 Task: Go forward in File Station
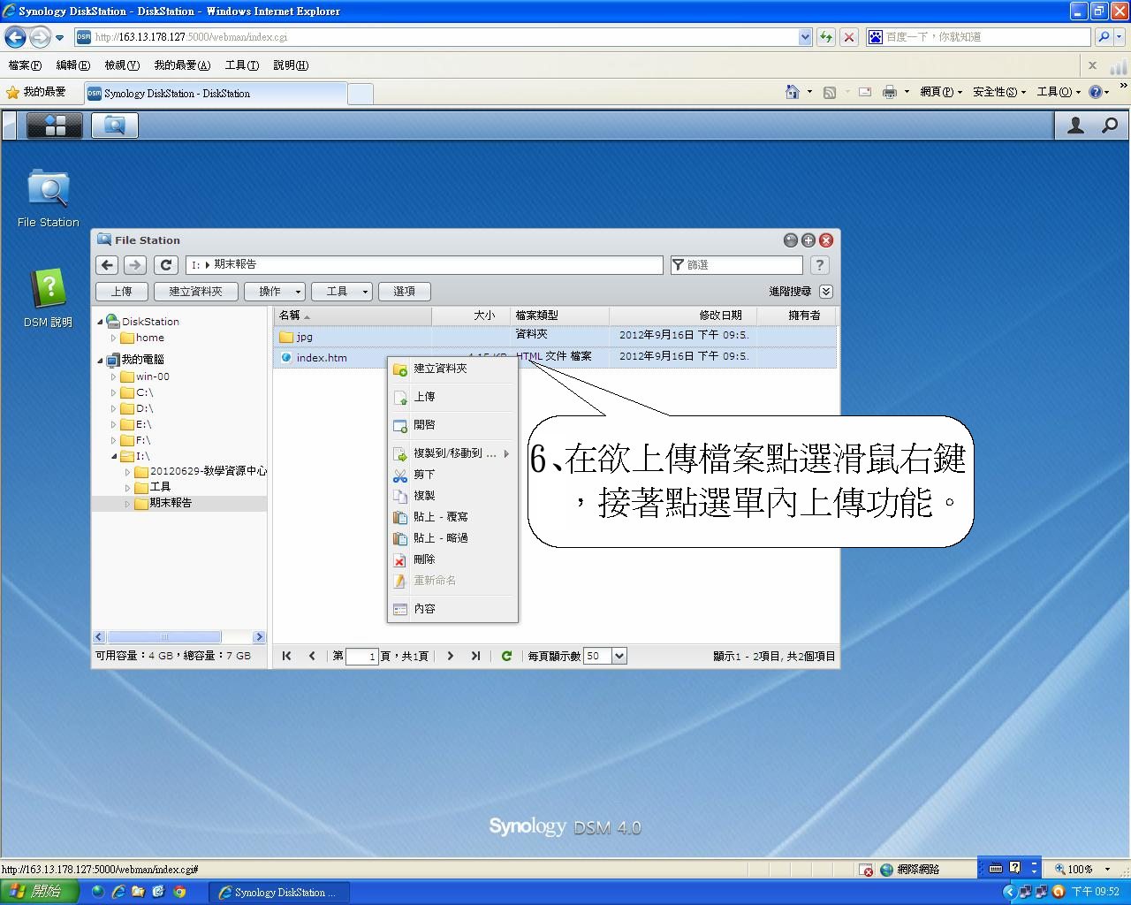coord(134,264)
